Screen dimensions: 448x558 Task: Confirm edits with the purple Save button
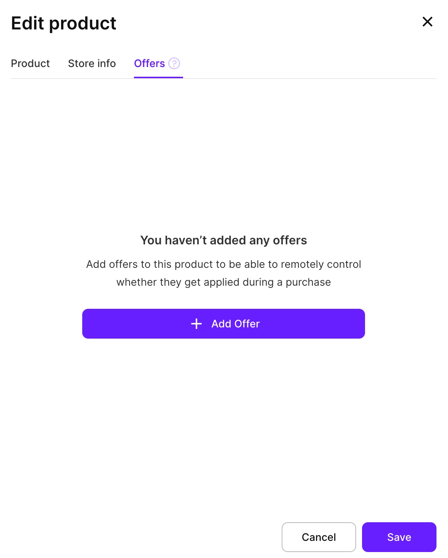click(399, 537)
